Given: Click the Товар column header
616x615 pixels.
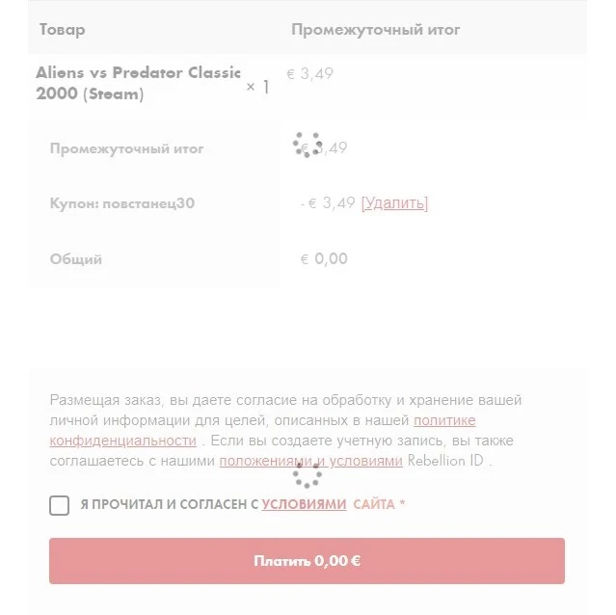Looking at the screenshot, I should [62, 30].
